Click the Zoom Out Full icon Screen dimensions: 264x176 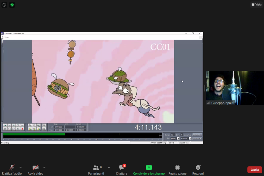[x=39, y=125]
